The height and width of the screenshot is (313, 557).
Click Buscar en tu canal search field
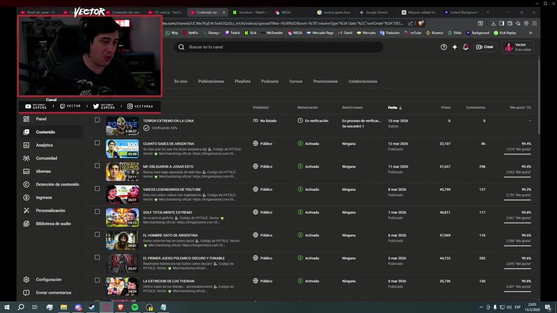click(278, 47)
